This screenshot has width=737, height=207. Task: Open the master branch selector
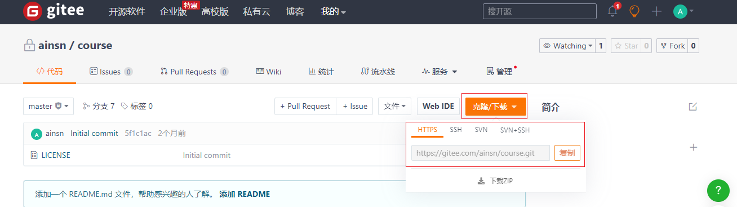click(48, 106)
